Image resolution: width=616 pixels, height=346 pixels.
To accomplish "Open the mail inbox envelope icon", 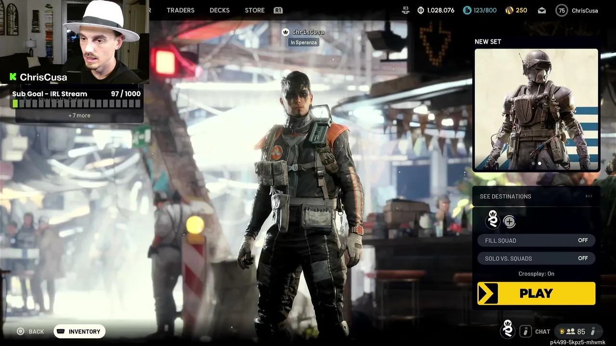I will [x=542, y=10].
